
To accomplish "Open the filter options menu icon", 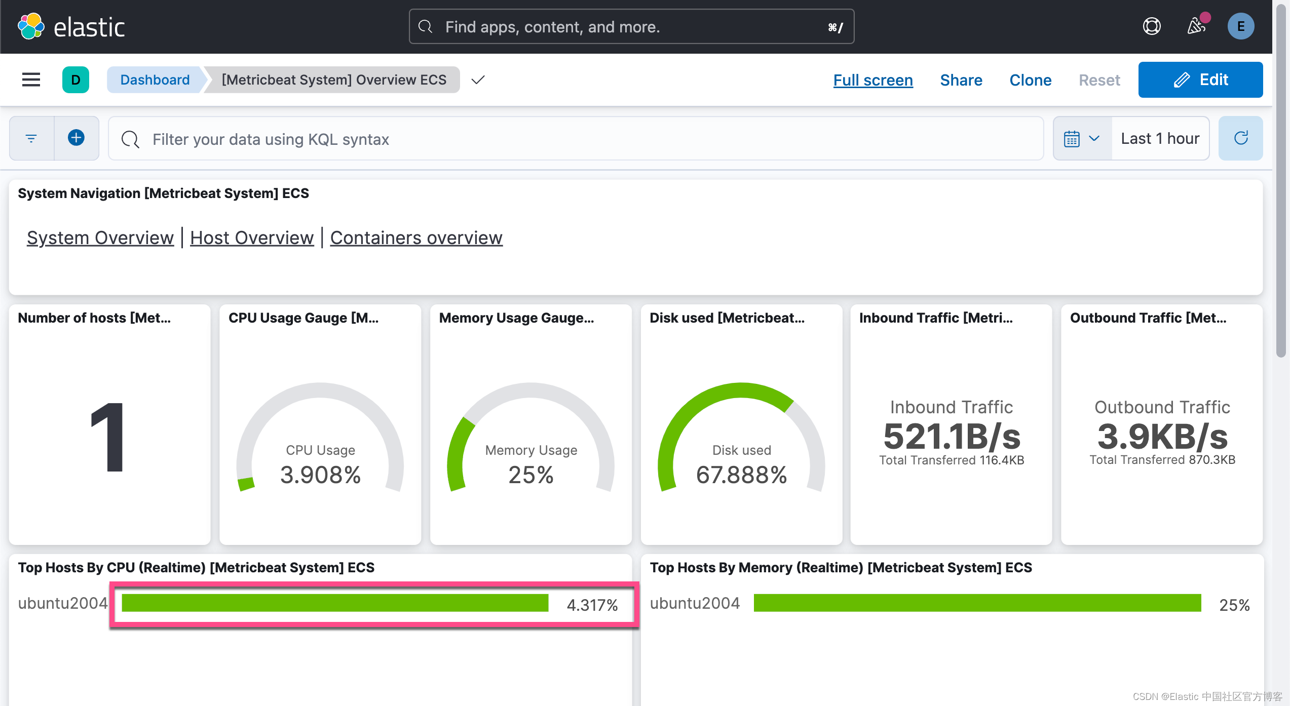I will coord(31,138).
